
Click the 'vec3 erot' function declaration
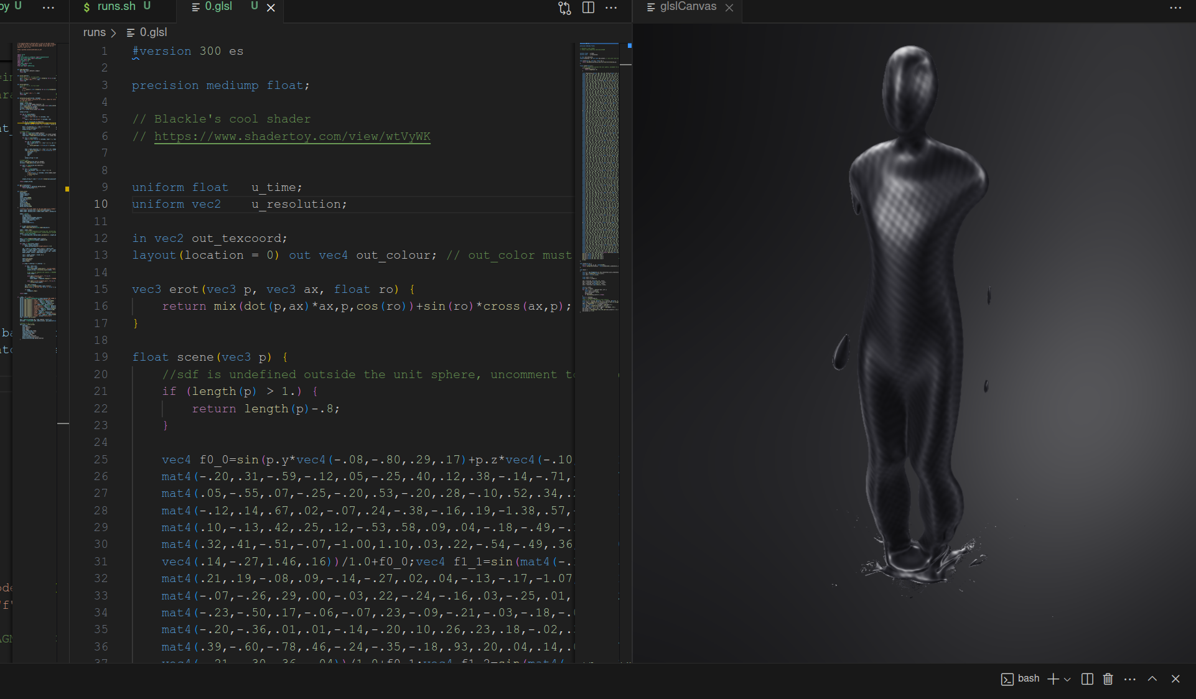pos(273,289)
